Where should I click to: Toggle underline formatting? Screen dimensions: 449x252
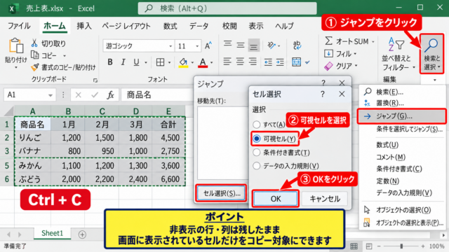click(x=136, y=62)
